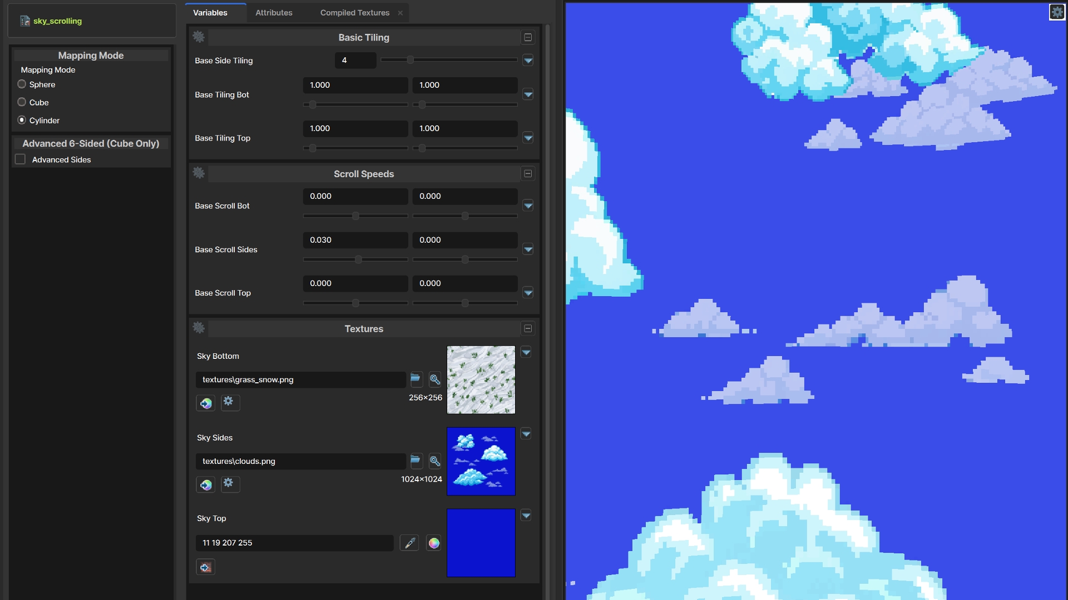The width and height of the screenshot is (1068, 600).
Task: Select Cube mapping mode
Action: tap(22, 102)
